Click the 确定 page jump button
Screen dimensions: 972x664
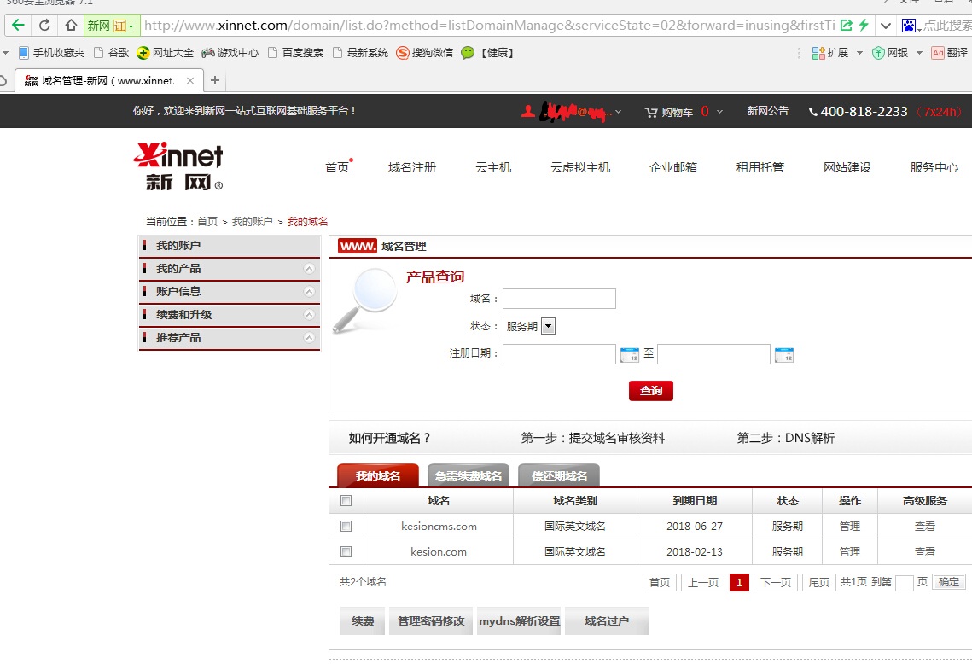948,581
